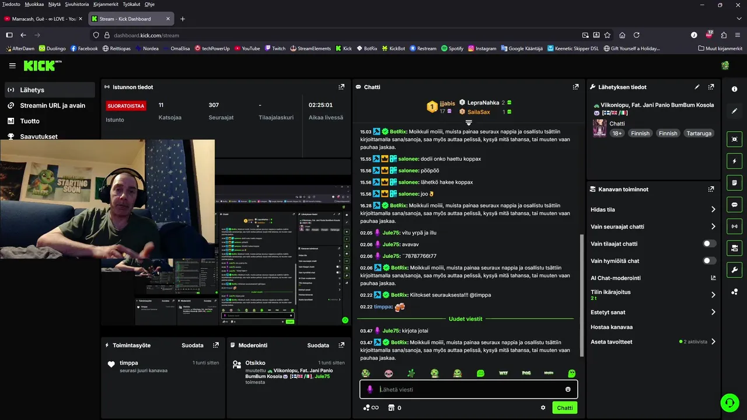Click the three-dots icon at bottom of right sidebar
The width and height of the screenshot is (747, 420).
click(734, 292)
